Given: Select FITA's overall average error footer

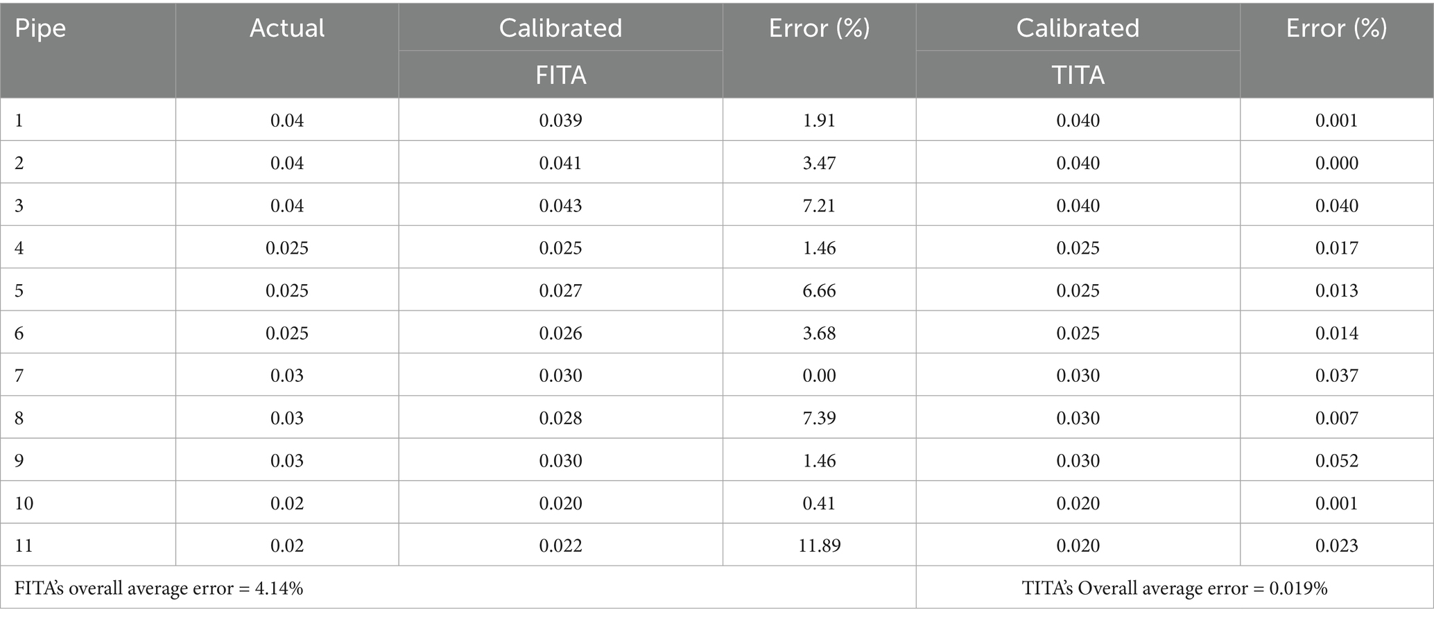Looking at the screenshot, I should [159, 588].
